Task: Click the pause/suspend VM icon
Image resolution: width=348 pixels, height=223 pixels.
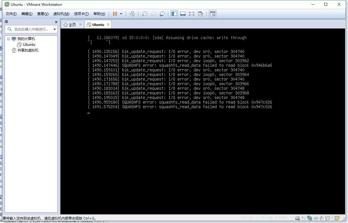Action: (115, 14)
